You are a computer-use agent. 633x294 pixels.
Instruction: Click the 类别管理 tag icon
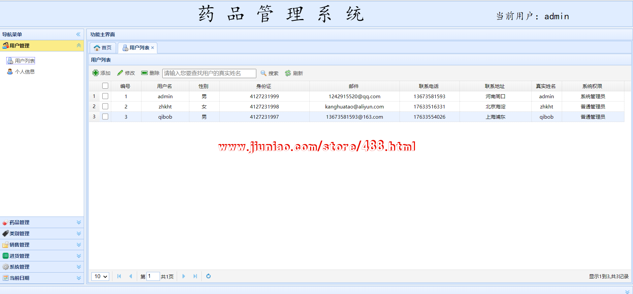click(x=6, y=233)
